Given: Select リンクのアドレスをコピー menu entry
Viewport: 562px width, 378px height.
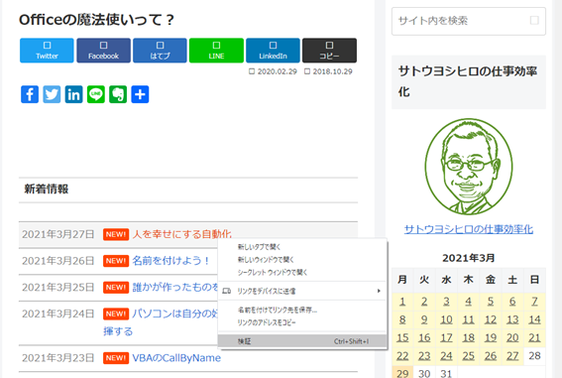Looking at the screenshot, I should coord(267,322).
